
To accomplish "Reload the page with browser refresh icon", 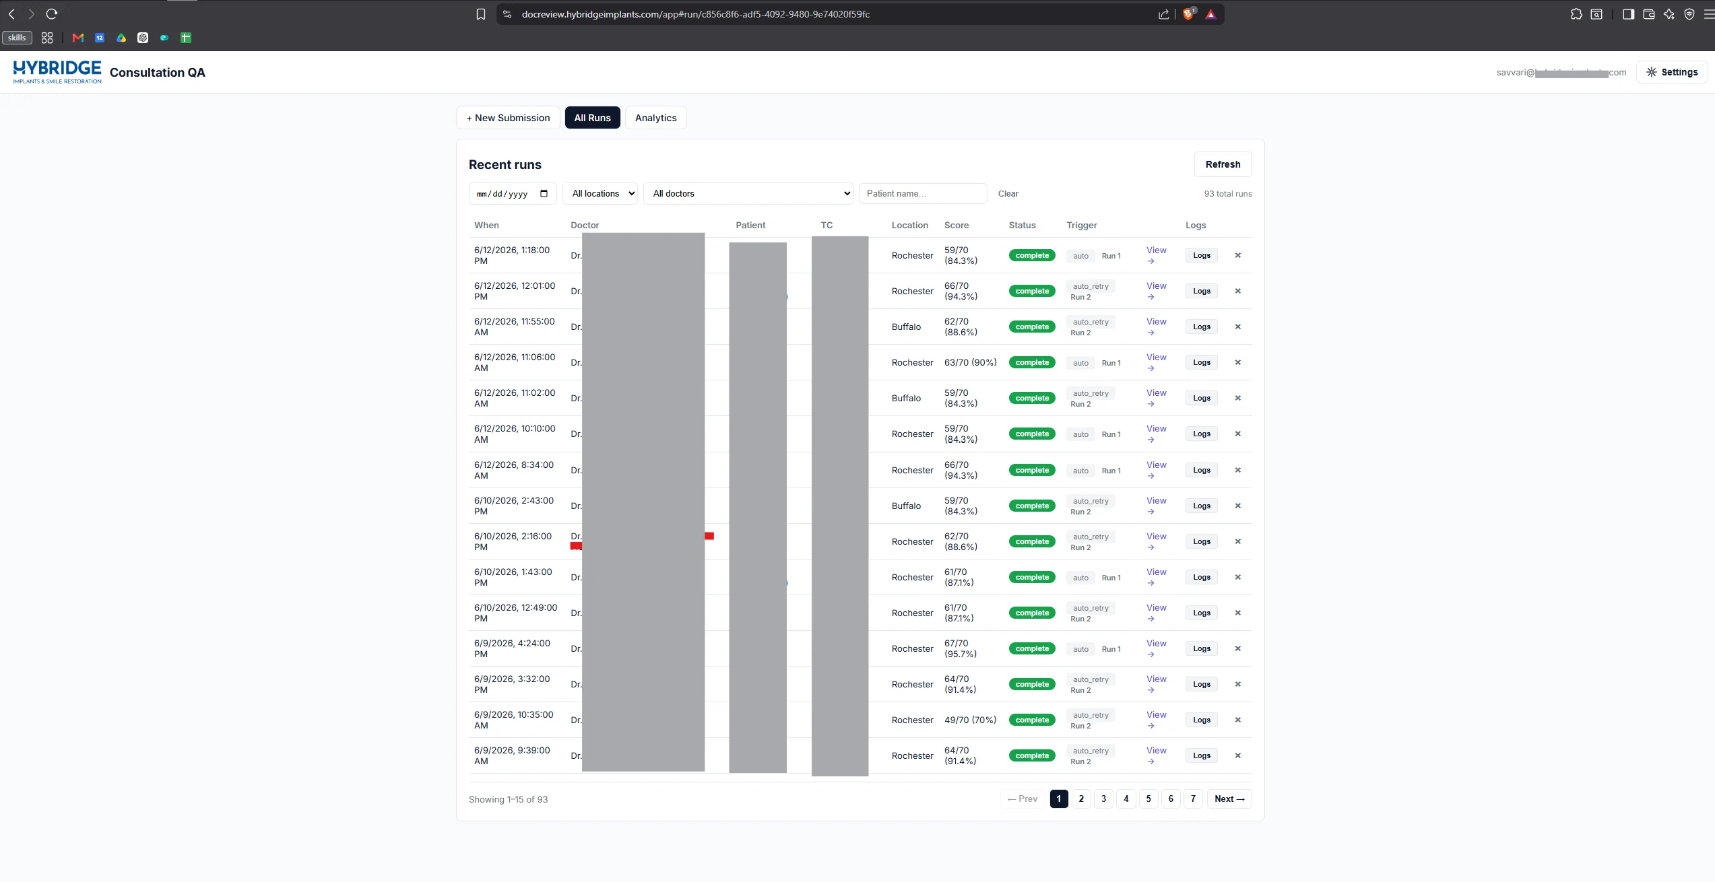I will 52,14.
